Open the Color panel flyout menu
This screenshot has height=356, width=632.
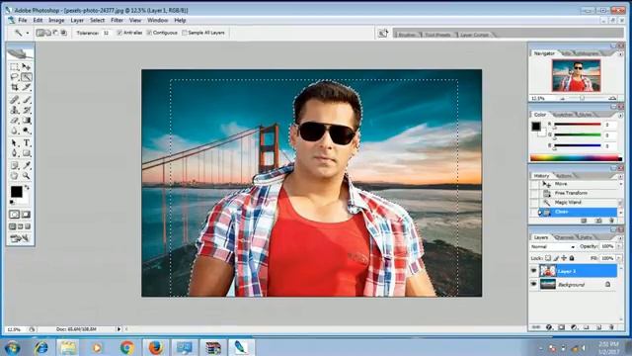[620, 115]
